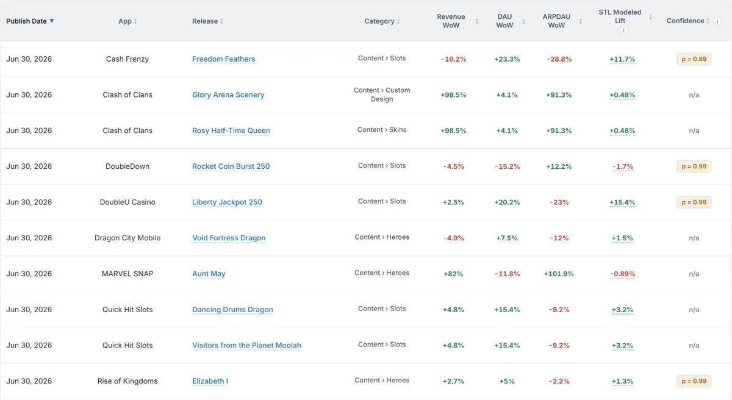Screen dimensions: 732x400
Task: Open the Void Fortress Dragon release
Action: 229,238
